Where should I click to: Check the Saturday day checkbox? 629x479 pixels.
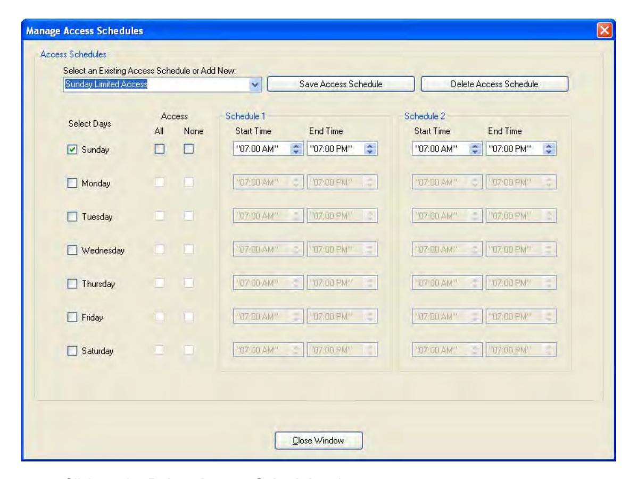point(72,351)
